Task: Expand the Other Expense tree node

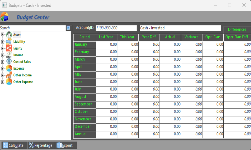Action: tap(3, 82)
